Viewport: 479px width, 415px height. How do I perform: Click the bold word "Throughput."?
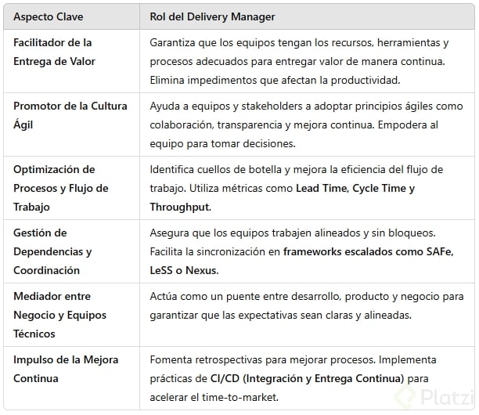[180, 207]
